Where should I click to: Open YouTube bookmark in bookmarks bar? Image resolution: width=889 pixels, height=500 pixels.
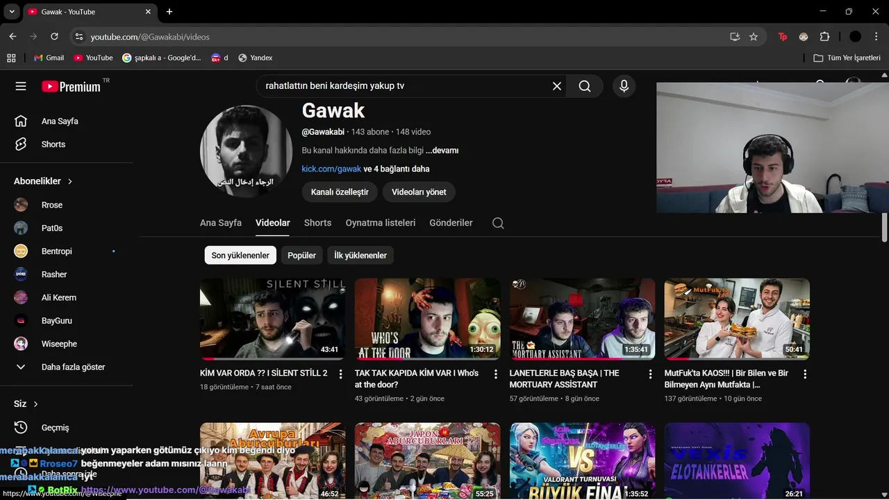tap(93, 58)
